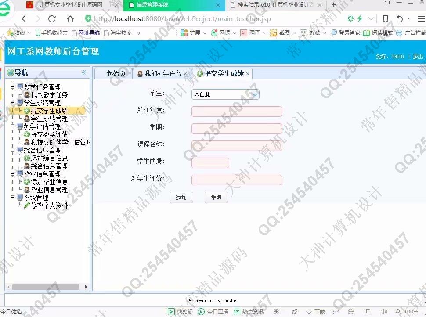Switch to the 我的教学任务 tab
Viewport: 426px width, 317px height.
[x=162, y=74]
